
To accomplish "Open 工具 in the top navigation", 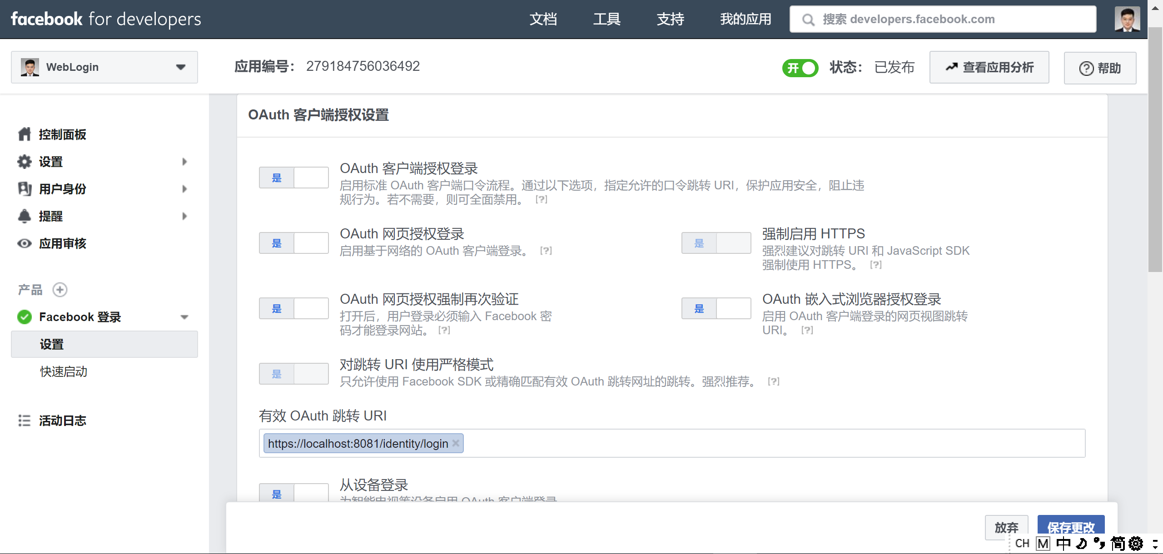I will [x=607, y=19].
